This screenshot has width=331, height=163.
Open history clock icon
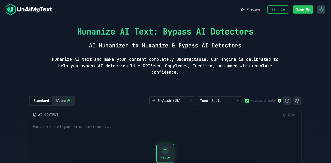[287, 101]
